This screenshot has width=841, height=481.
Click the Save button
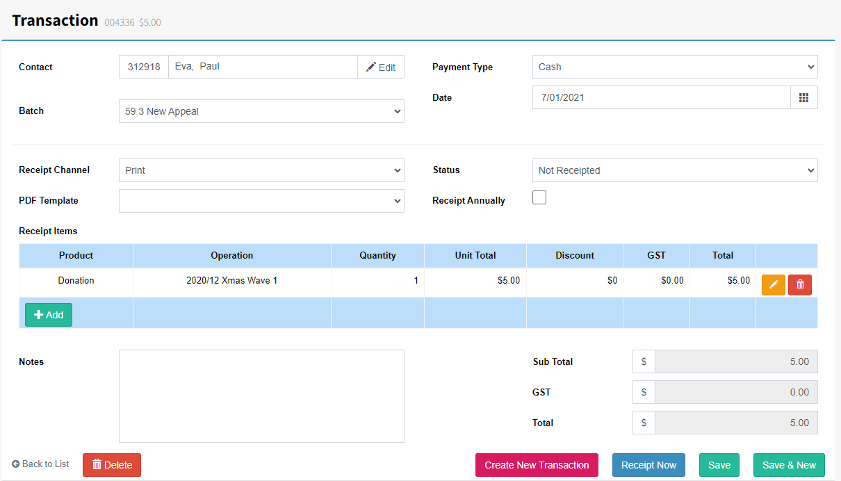pos(719,465)
